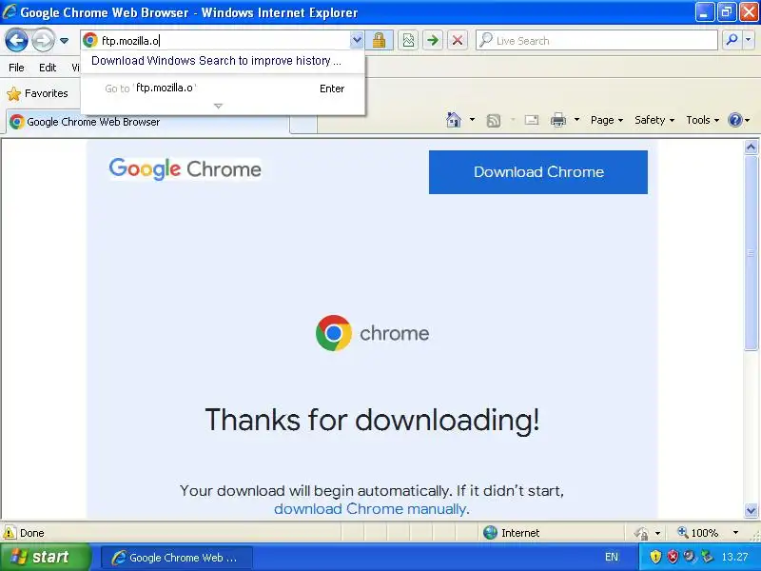Click the red shield alert tray icon

673,557
